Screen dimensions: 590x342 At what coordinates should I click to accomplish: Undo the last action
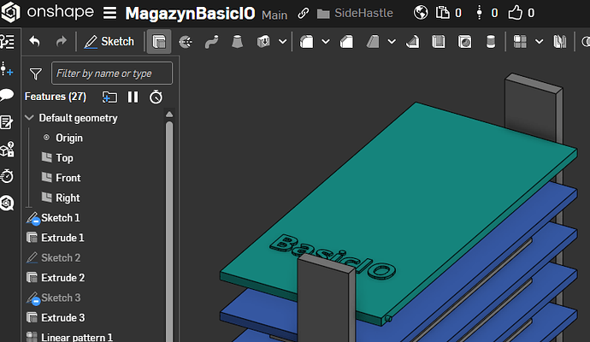(34, 41)
